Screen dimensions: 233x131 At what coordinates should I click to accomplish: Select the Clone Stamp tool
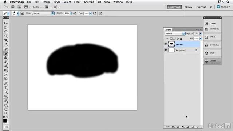coord(6,57)
